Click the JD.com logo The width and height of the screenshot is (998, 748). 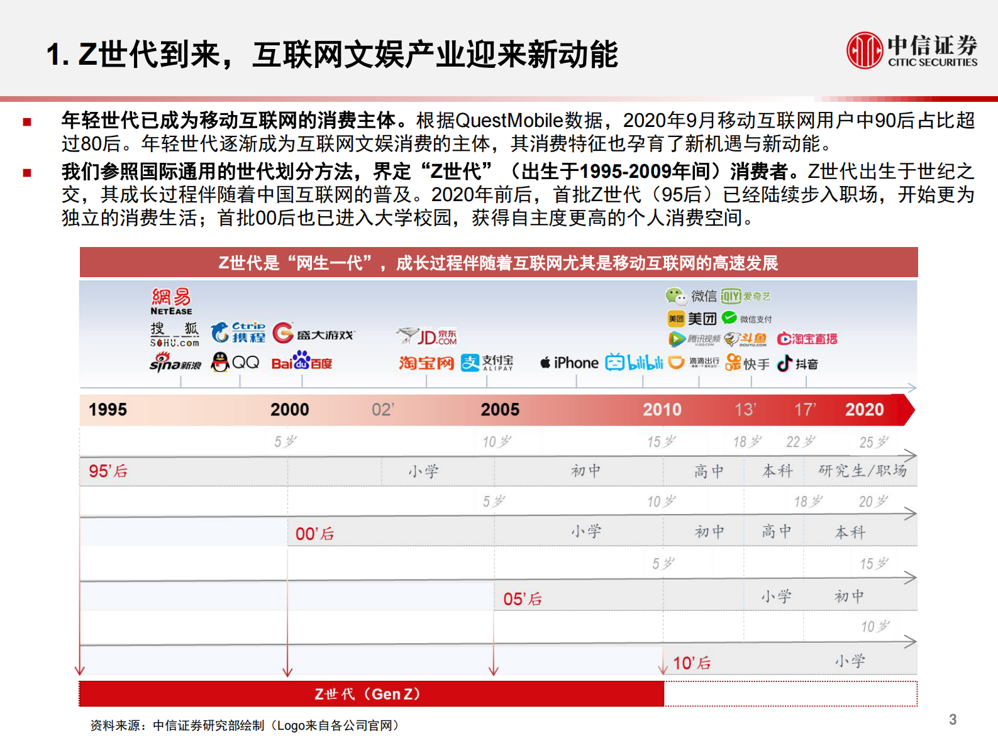click(427, 337)
